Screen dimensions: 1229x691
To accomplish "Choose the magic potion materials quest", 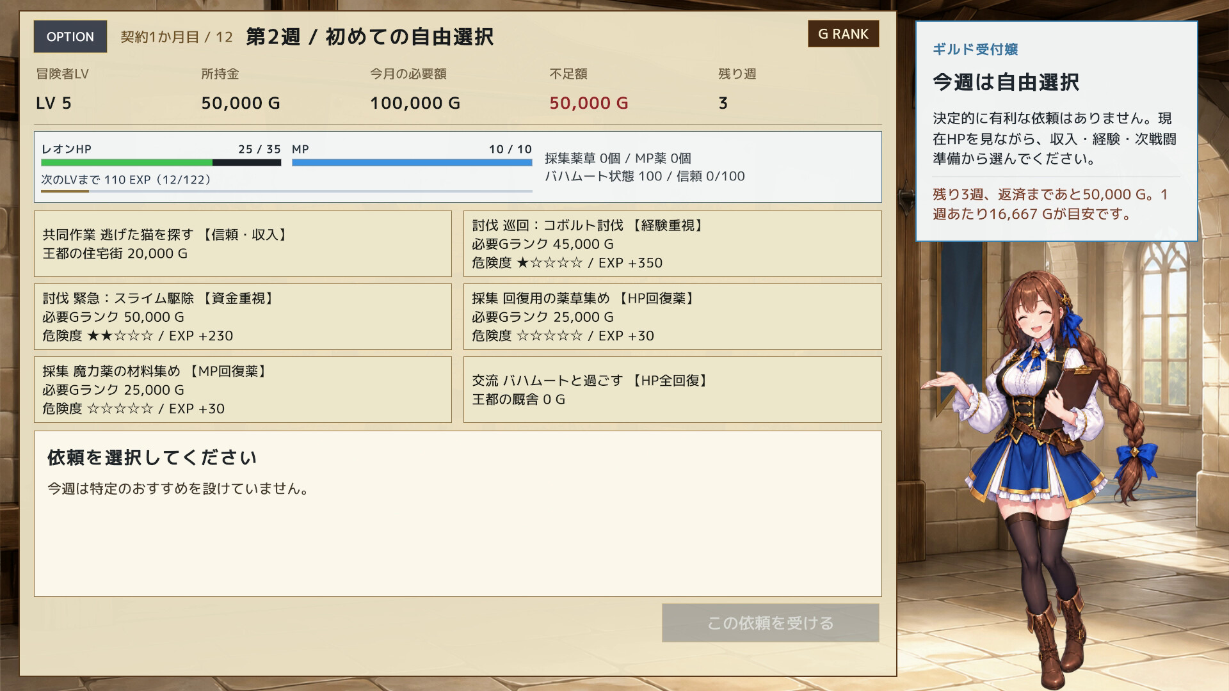I will (x=243, y=390).
